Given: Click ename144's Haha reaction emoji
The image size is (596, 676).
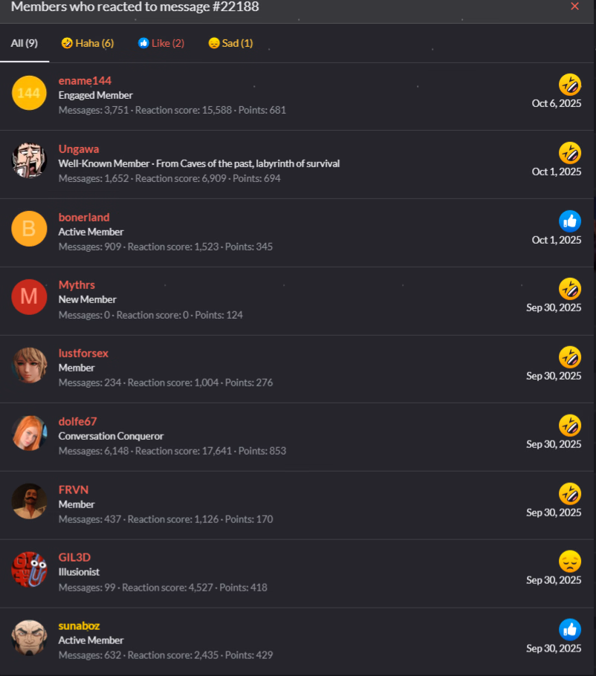Looking at the screenshot, I should [570, 85].
